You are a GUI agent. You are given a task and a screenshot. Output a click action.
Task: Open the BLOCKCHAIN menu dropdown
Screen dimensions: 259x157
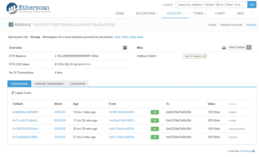(147, 13)
